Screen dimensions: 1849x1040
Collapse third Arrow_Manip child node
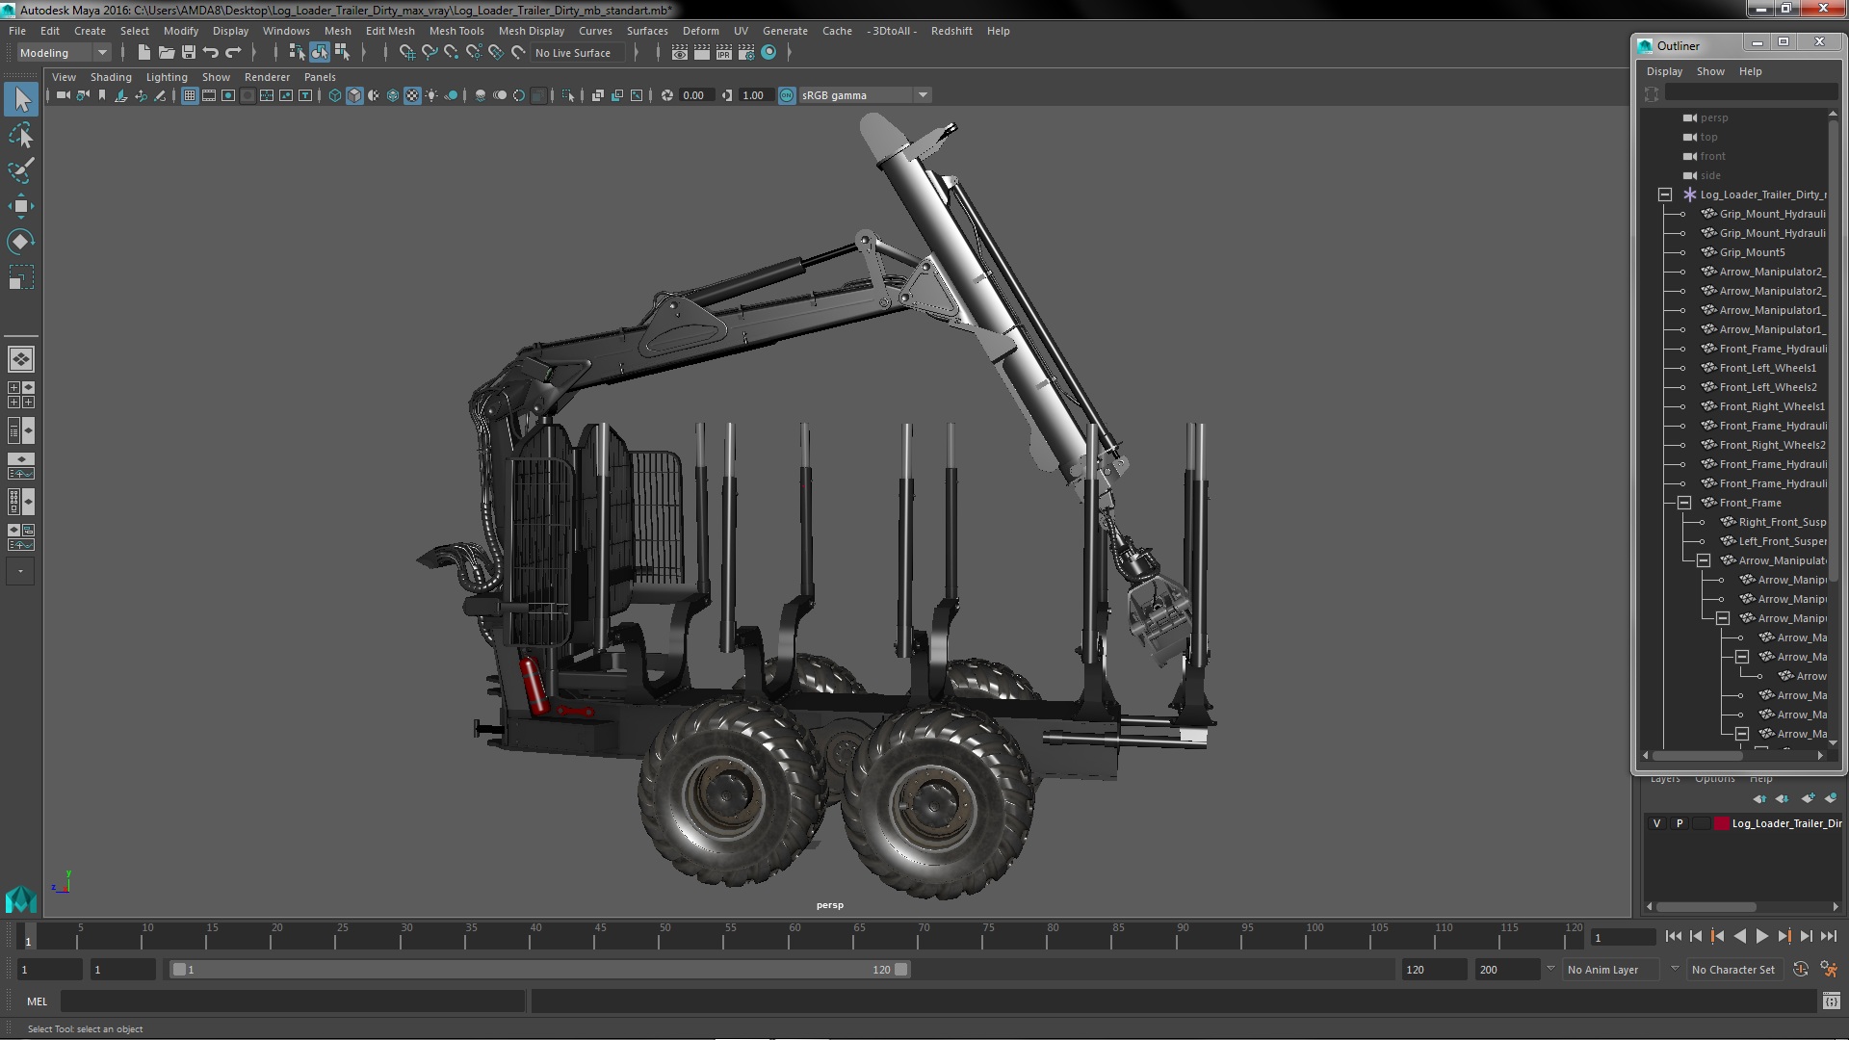pos(1723,618)
